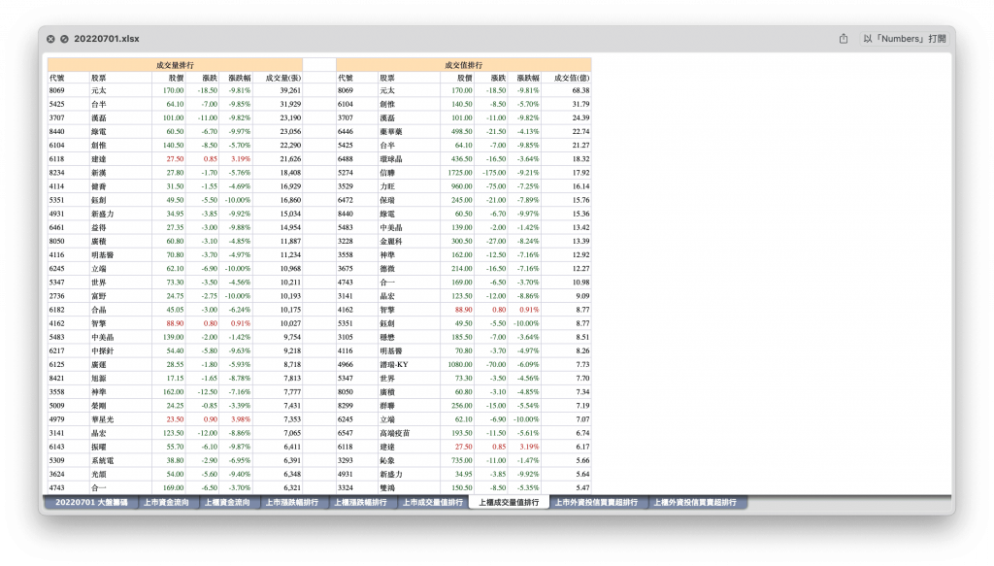Click the stock name 信驊
This screenshot has width=994, height=566.
point(387,173)
